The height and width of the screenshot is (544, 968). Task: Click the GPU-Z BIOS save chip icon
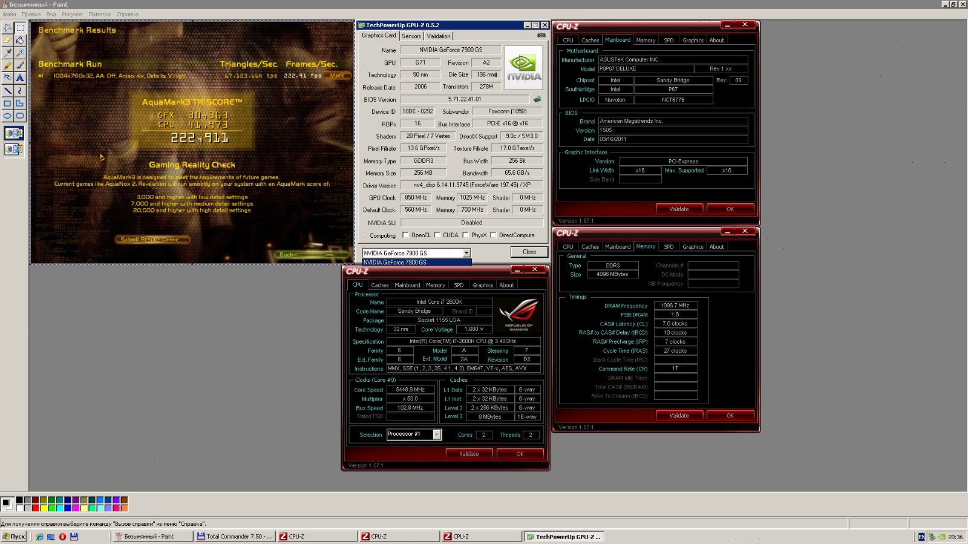click(x=537, y=99)
